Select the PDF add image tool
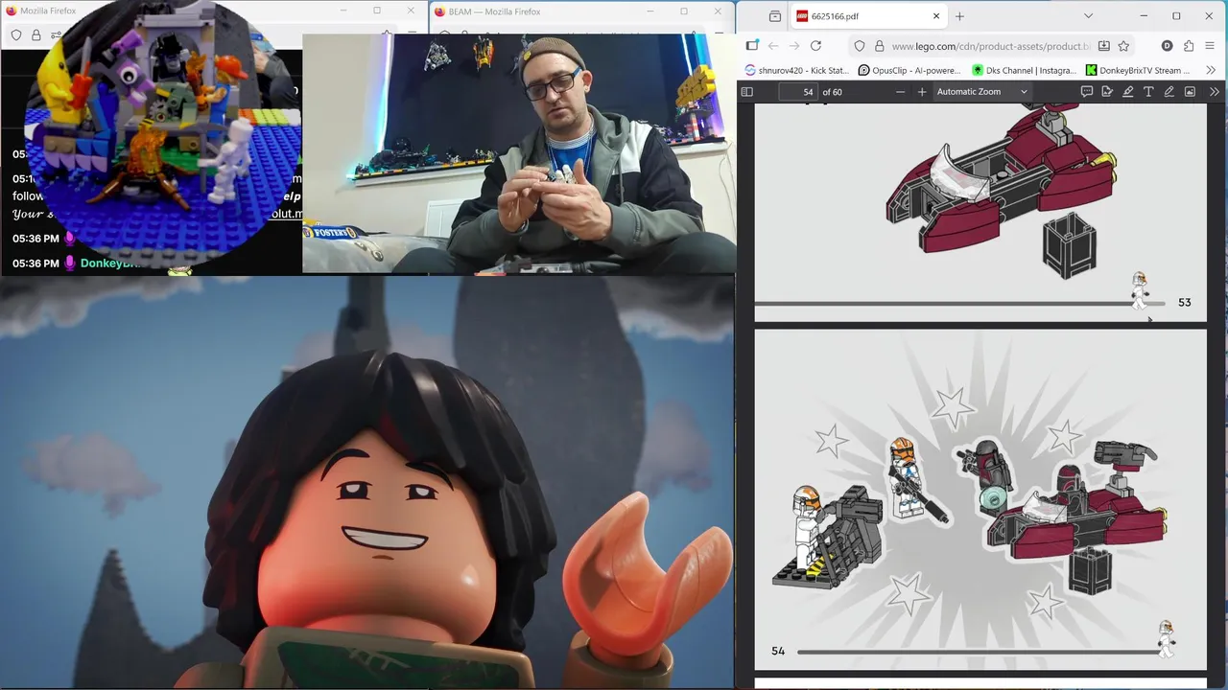Image resolution: width=1228 pixels, height=690 pixels. point(1190,92)
